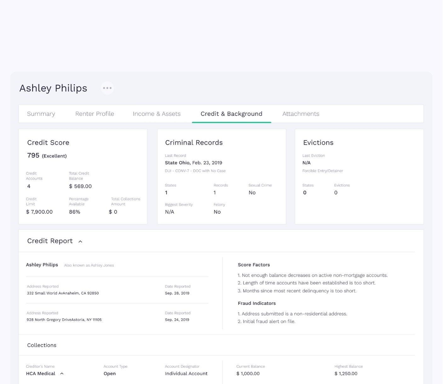Open the Renter Profile tab
This screenshot has width=443, height=384.
[x=95, y=114]
